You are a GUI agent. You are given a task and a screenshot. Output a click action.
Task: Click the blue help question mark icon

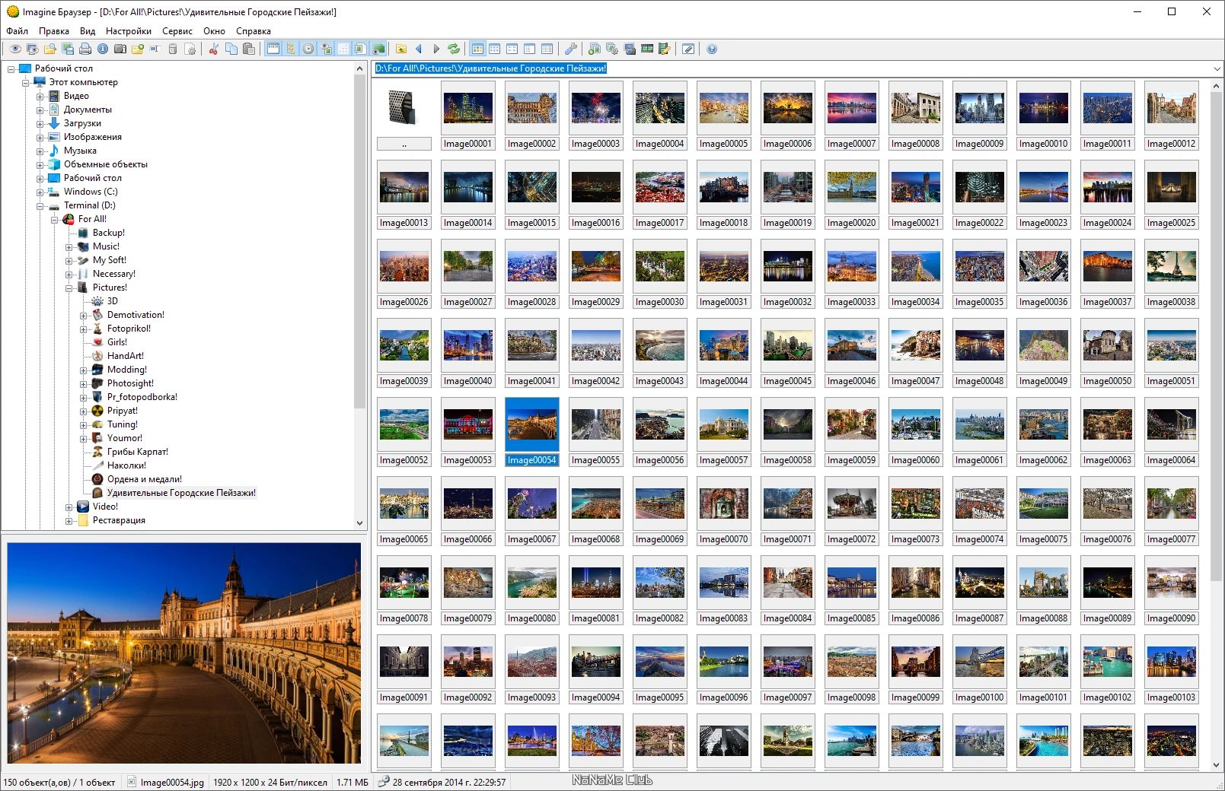(712, 49)
